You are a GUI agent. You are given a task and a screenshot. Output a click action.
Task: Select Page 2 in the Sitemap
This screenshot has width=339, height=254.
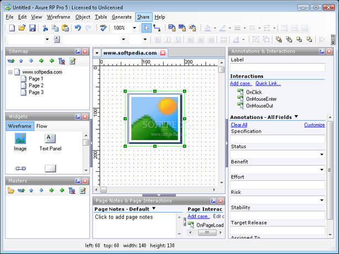pos(36,85)
